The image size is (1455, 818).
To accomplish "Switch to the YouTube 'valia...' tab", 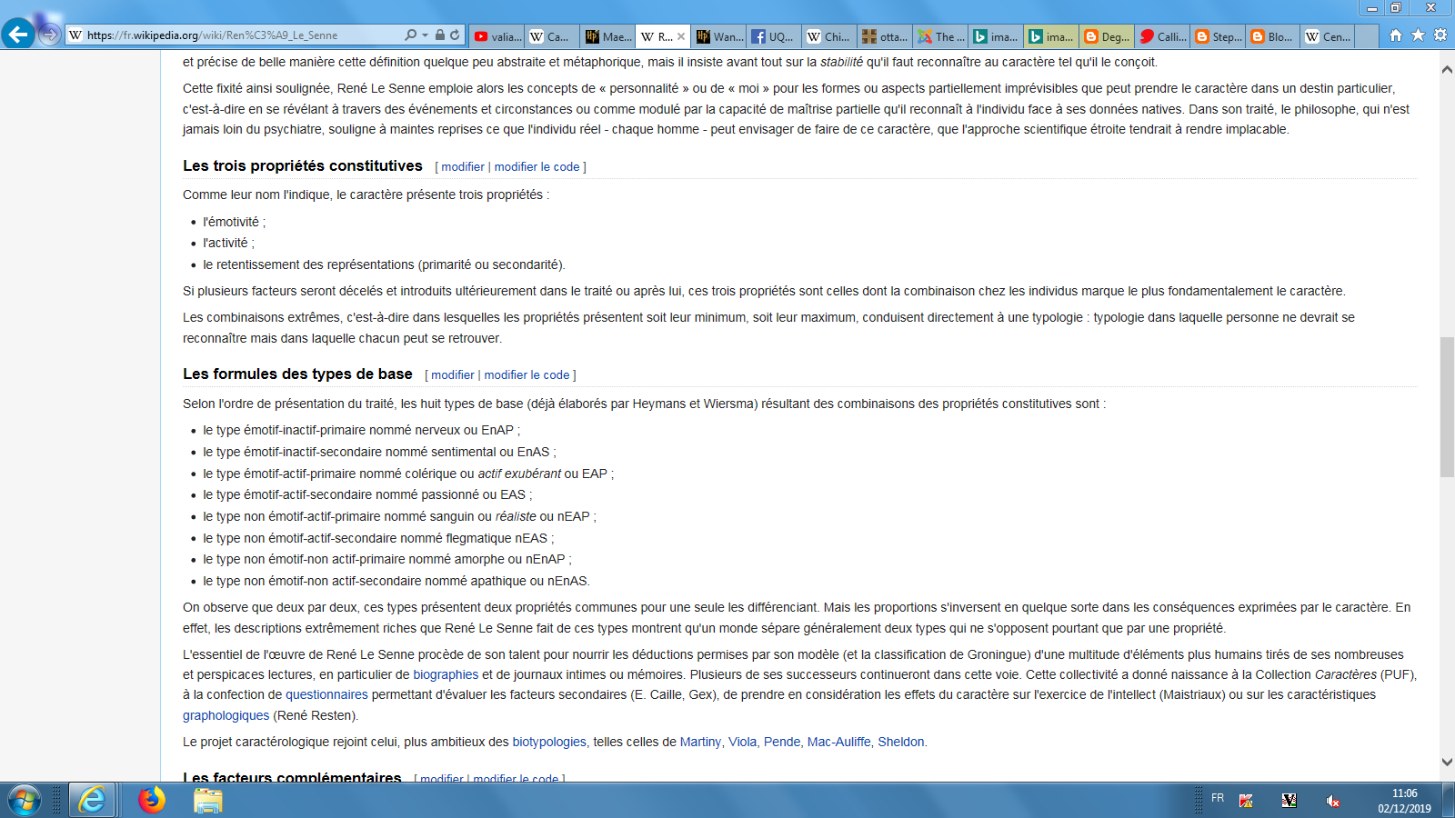I will [497, 36].
